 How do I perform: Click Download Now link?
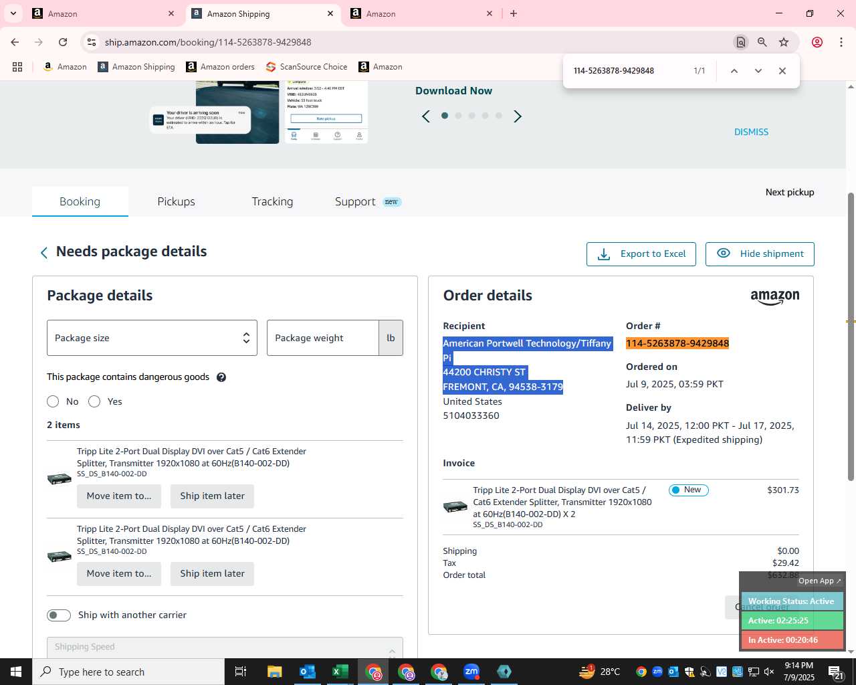453,91
